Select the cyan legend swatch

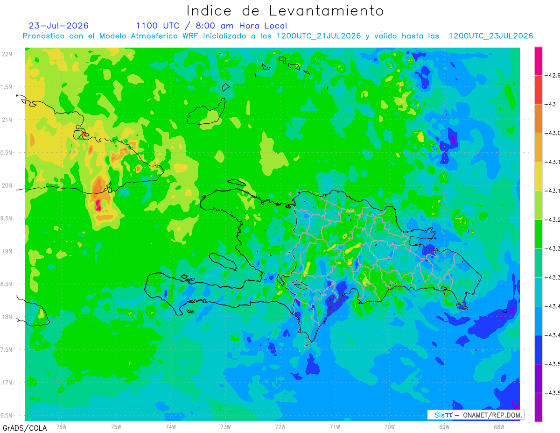538,291
